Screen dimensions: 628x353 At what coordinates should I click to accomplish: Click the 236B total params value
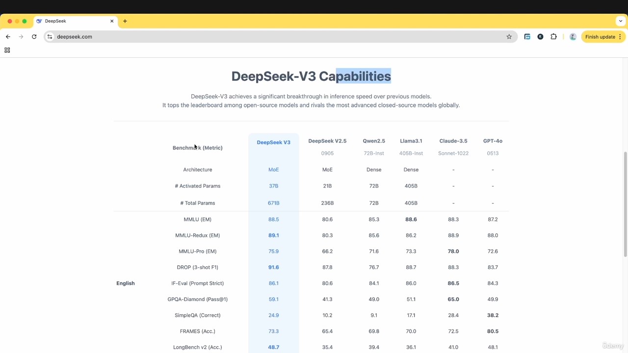(327, 203)
